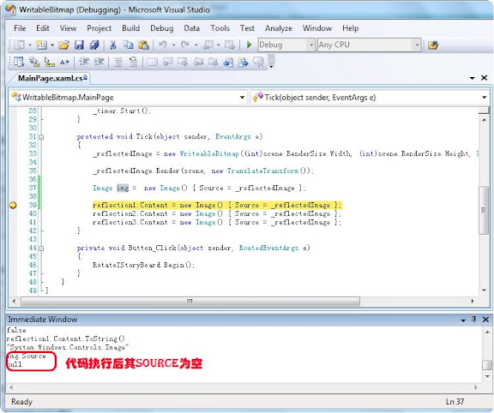
Task: Click the Find in Files icon beside Any CPU
Action: (x=433, y=45)
